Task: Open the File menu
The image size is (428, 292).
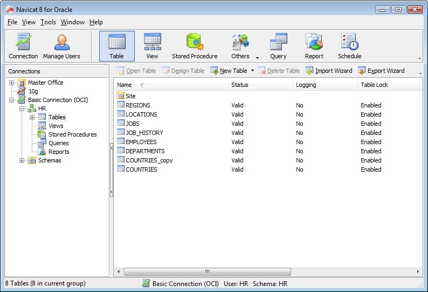Action: point(12,22)
